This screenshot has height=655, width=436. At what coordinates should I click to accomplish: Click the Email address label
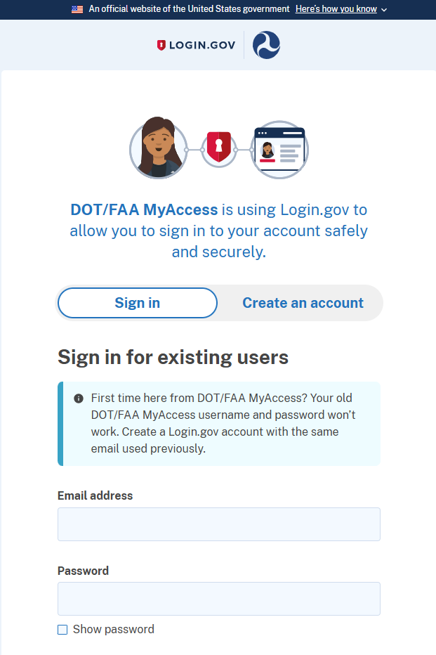pos(95,495)
